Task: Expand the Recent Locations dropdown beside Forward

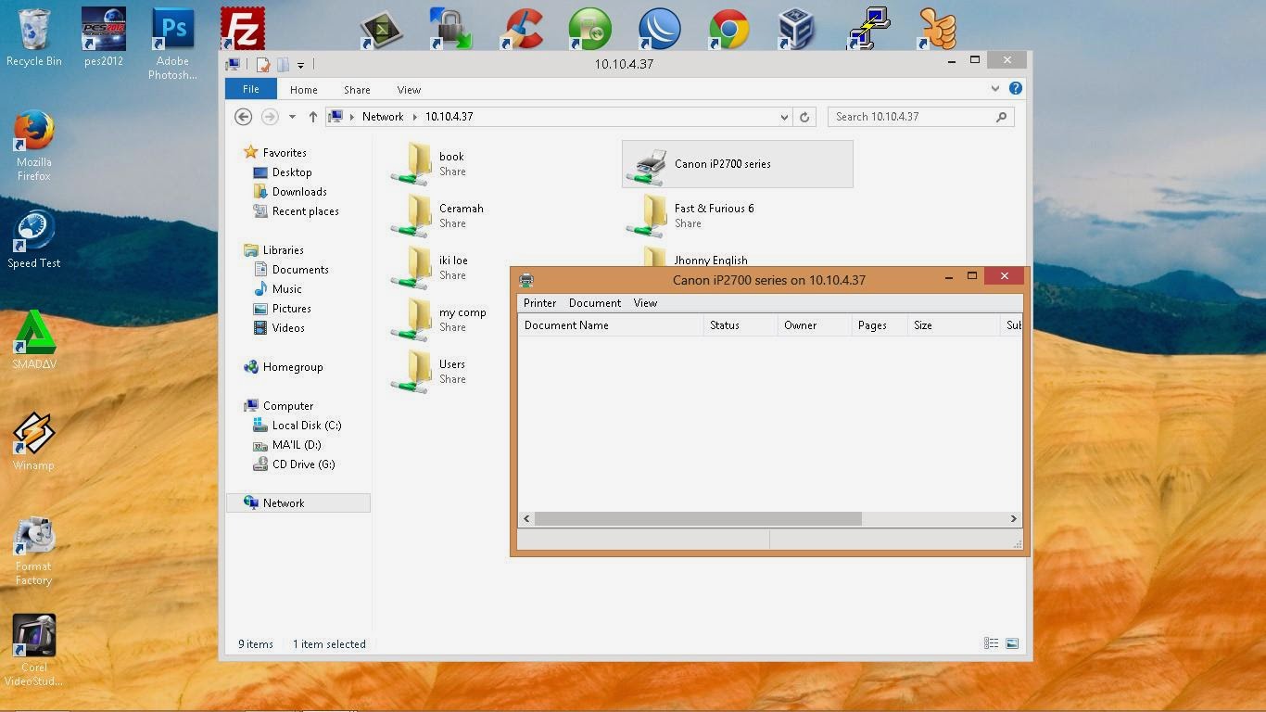Action: pyautogui.click(x=291, y=117)
